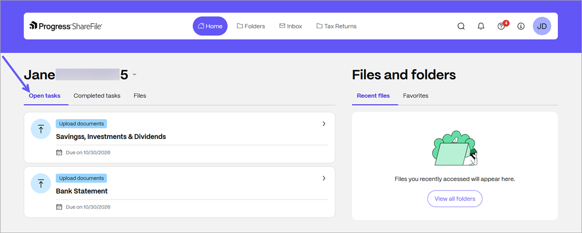Click upload icon on Bank Statement task
Viewport: 582px width, 233px height.
tap(41, 183)
